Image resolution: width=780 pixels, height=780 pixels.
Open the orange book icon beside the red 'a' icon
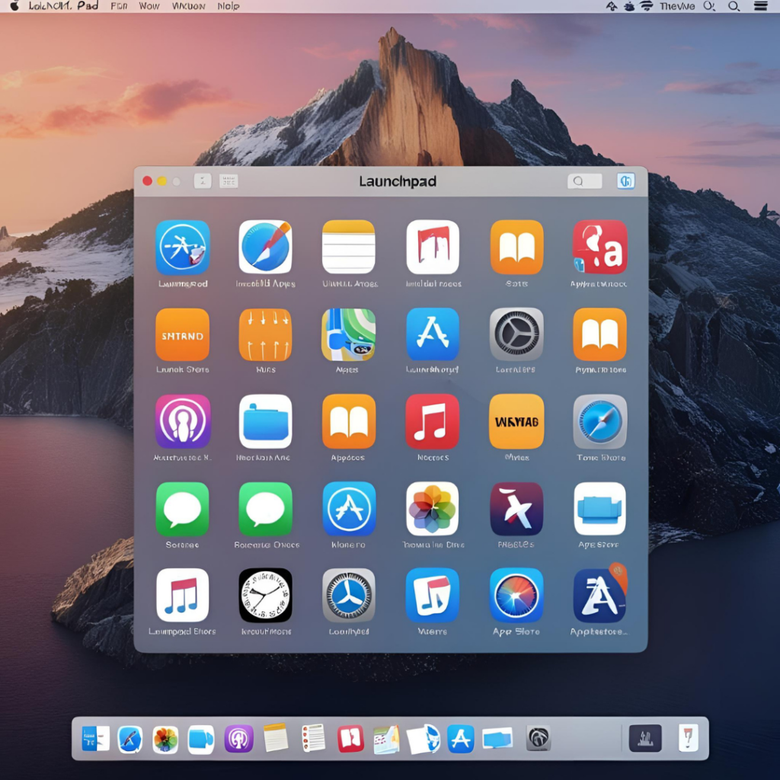(516, 248)
